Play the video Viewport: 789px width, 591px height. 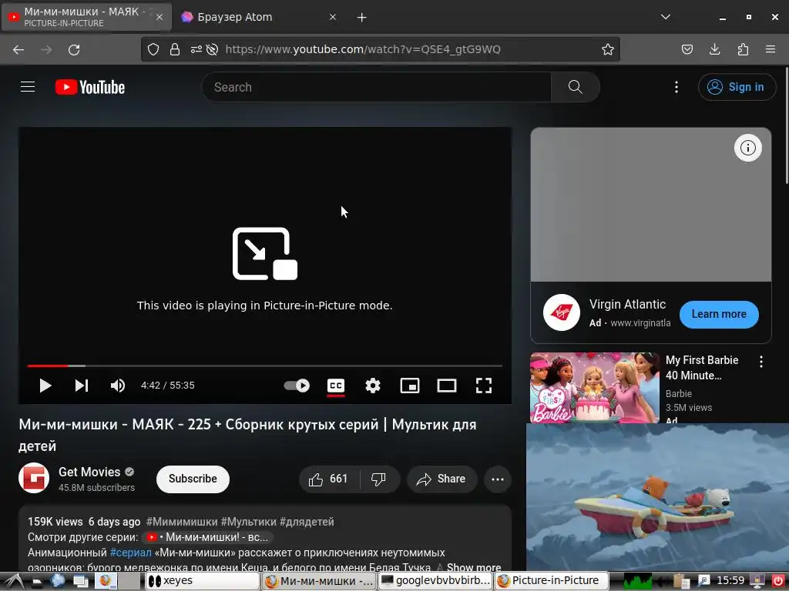tap(45, 386)
